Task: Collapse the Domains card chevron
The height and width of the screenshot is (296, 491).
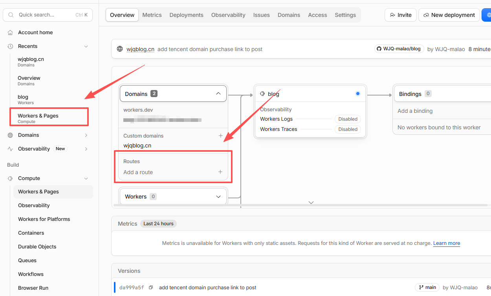Action: tap(218, 94)
